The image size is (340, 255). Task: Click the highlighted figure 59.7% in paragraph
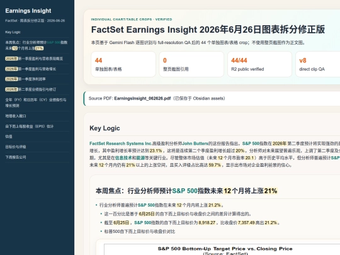215,165
